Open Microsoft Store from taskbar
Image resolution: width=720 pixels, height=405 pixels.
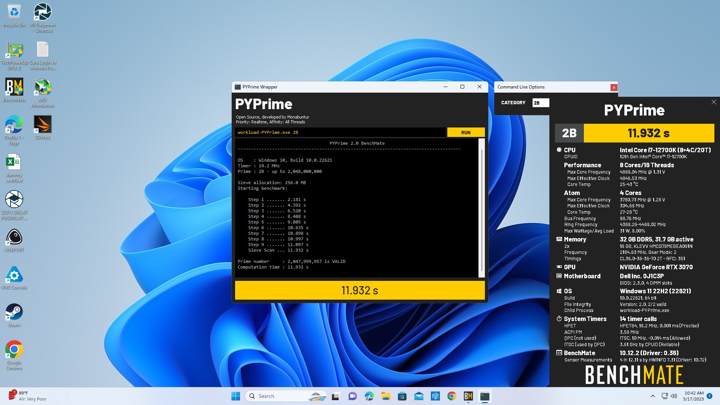(402, 396)
